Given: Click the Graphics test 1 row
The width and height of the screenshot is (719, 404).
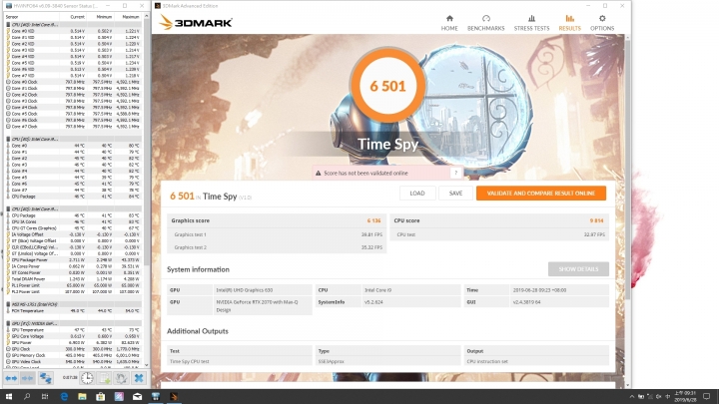Looking at the screenshot, I should [x=277, y=234].
